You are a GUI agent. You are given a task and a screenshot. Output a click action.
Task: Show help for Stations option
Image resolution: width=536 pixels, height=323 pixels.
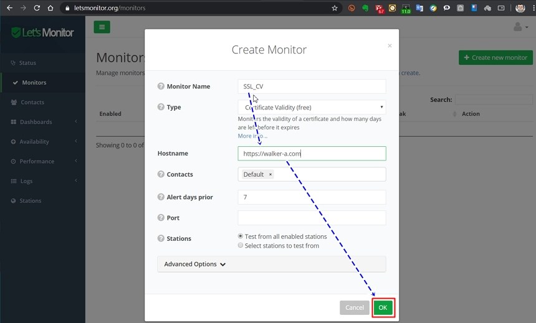click(x=161, y=238)
